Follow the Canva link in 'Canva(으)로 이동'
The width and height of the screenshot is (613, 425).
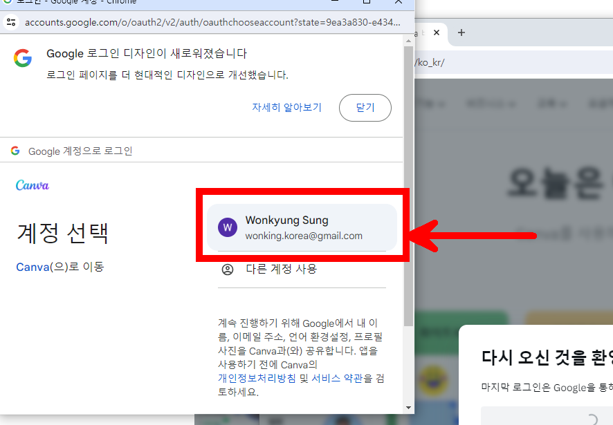[x=33, y=267]
